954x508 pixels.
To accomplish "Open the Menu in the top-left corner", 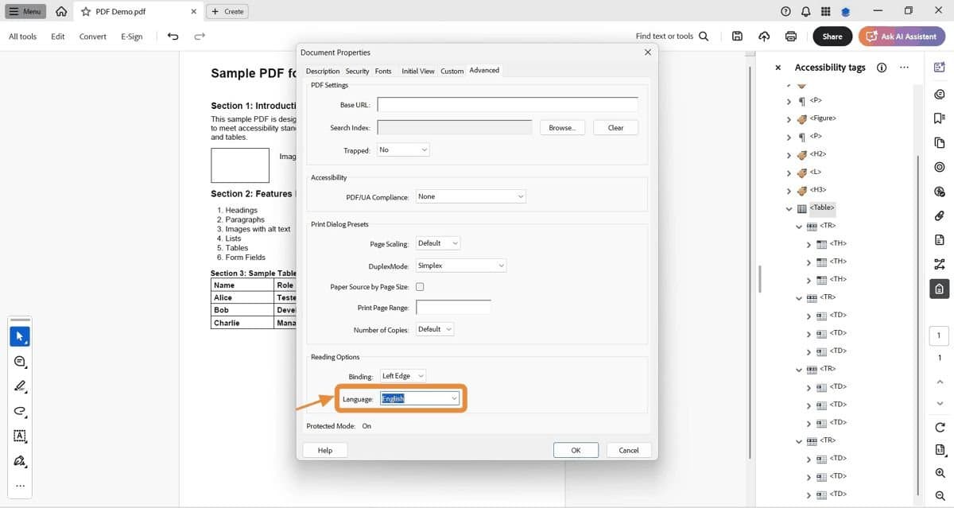I will point(24,11).
